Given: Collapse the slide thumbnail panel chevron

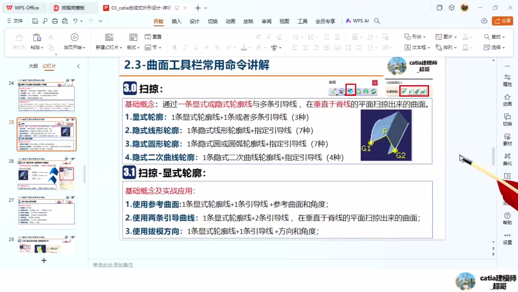Looking at the screenshot, I should pyautogui.click(x=78, y=66).
